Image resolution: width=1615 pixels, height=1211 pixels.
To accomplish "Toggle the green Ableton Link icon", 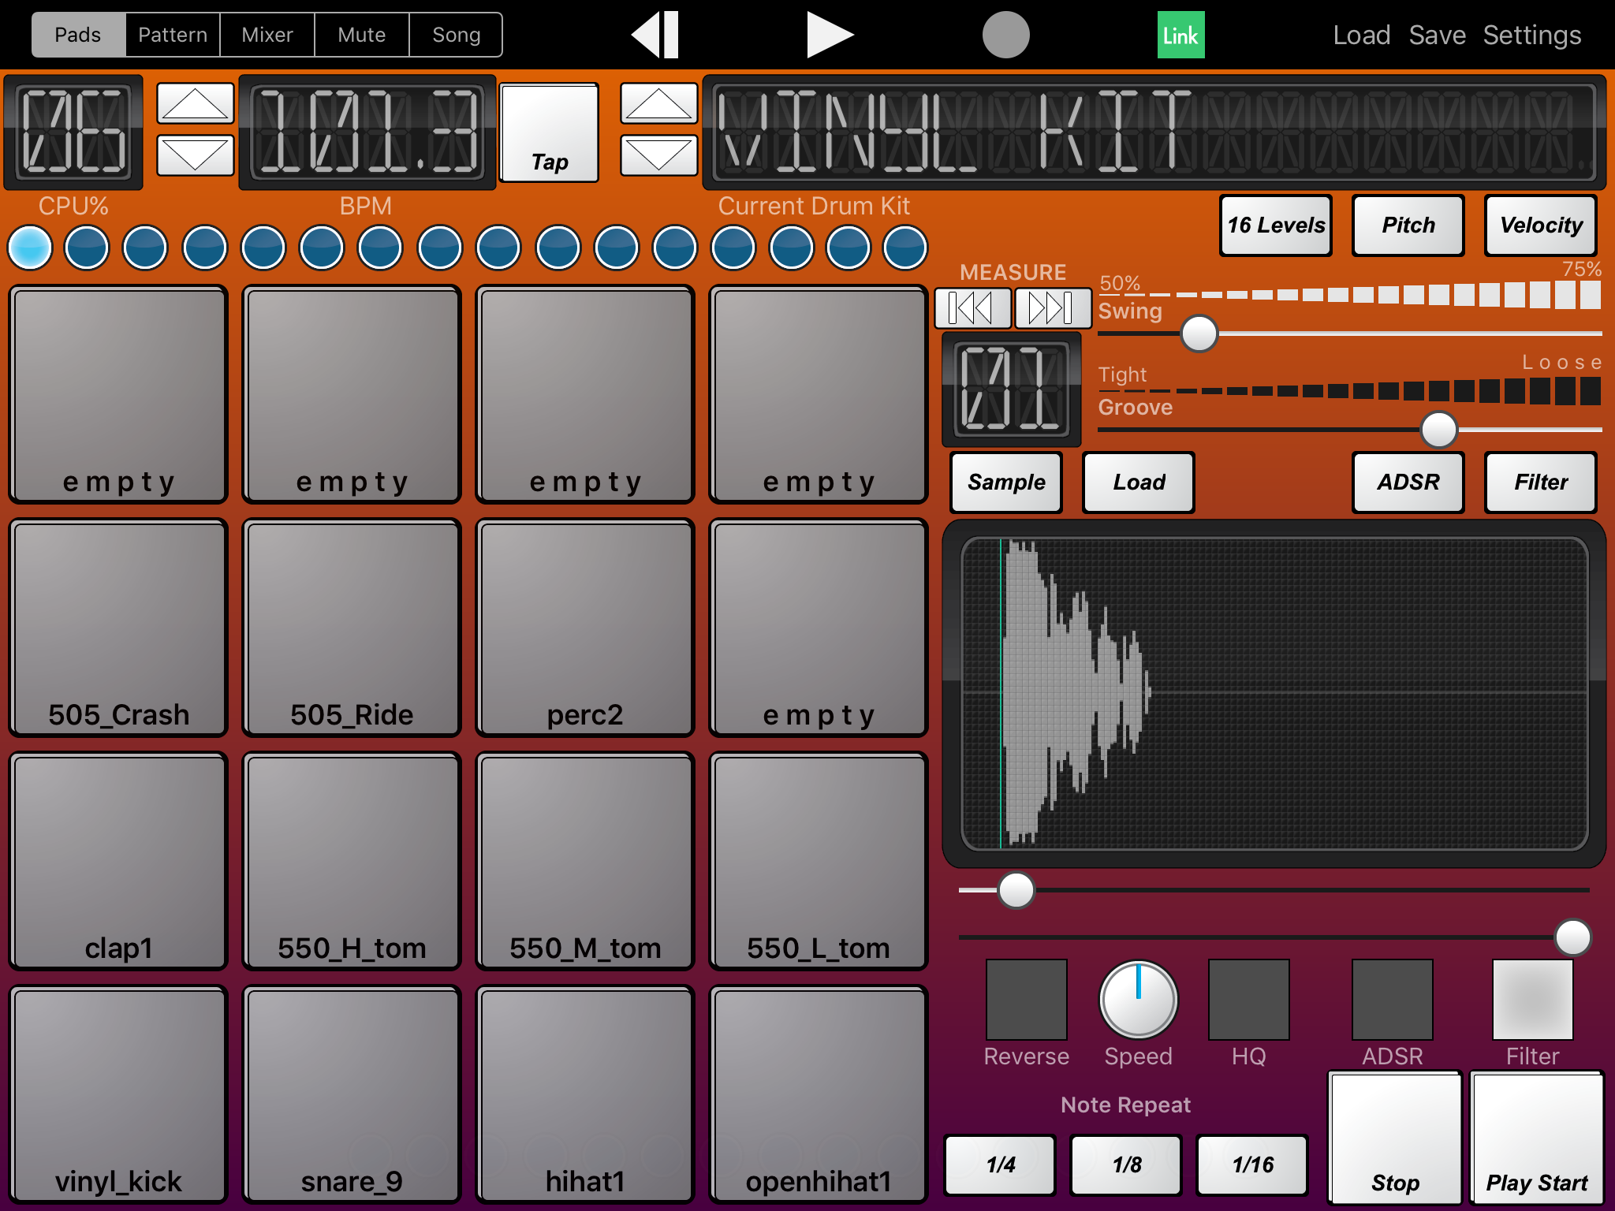I will pos(1180,35).
